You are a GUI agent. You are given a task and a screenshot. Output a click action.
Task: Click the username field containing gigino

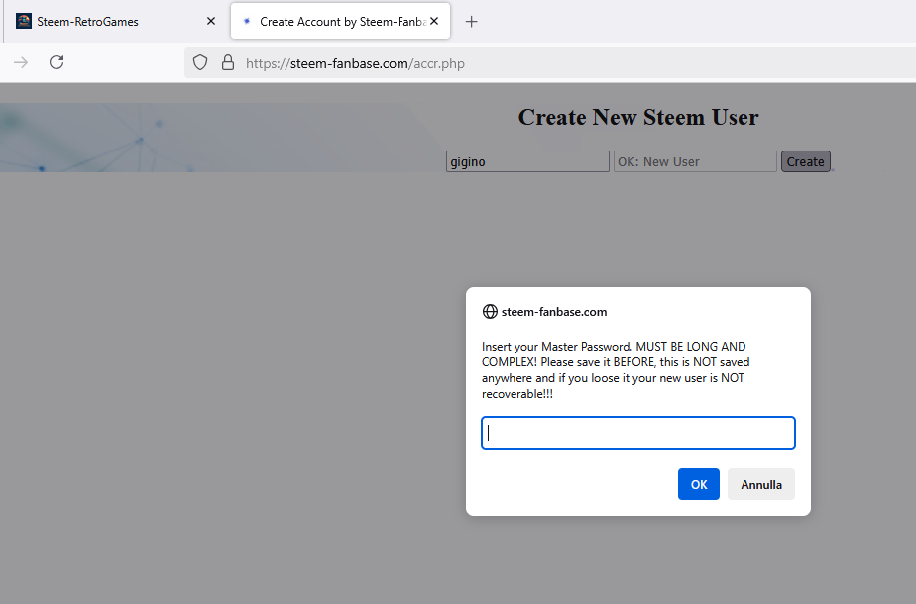click(527, 161)
